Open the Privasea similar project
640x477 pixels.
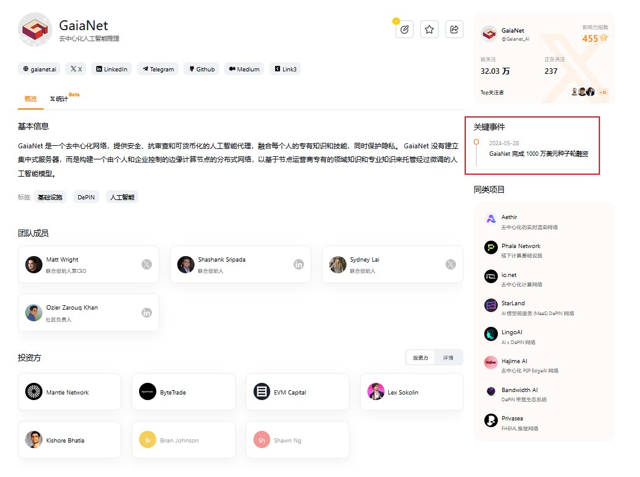click(545, 423)
